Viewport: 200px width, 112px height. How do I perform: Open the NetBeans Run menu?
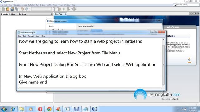[x=37, y=5]
